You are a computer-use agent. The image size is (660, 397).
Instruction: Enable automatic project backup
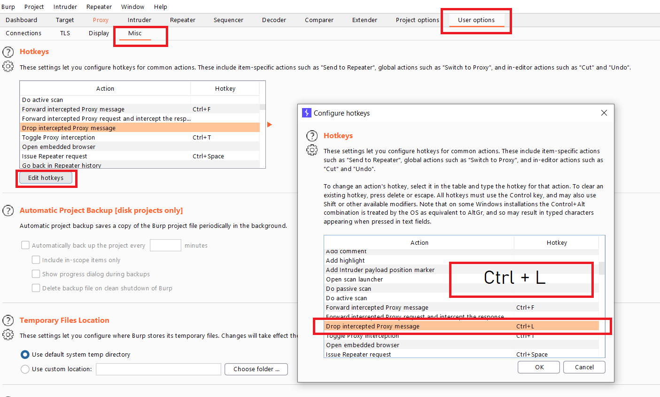[x=25, y=245]
